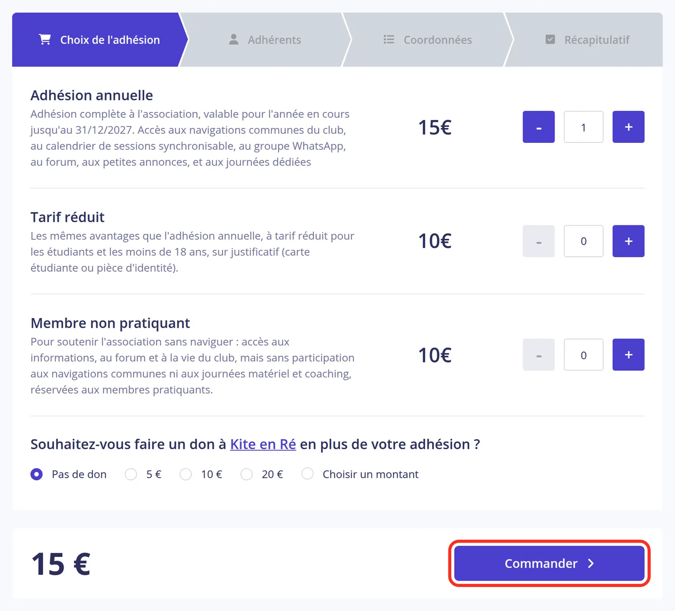This screenshot has width=675, height=611.
Task: Add one Tarif réduit membership
Action: pyautogui.click(x=628, y=241)
